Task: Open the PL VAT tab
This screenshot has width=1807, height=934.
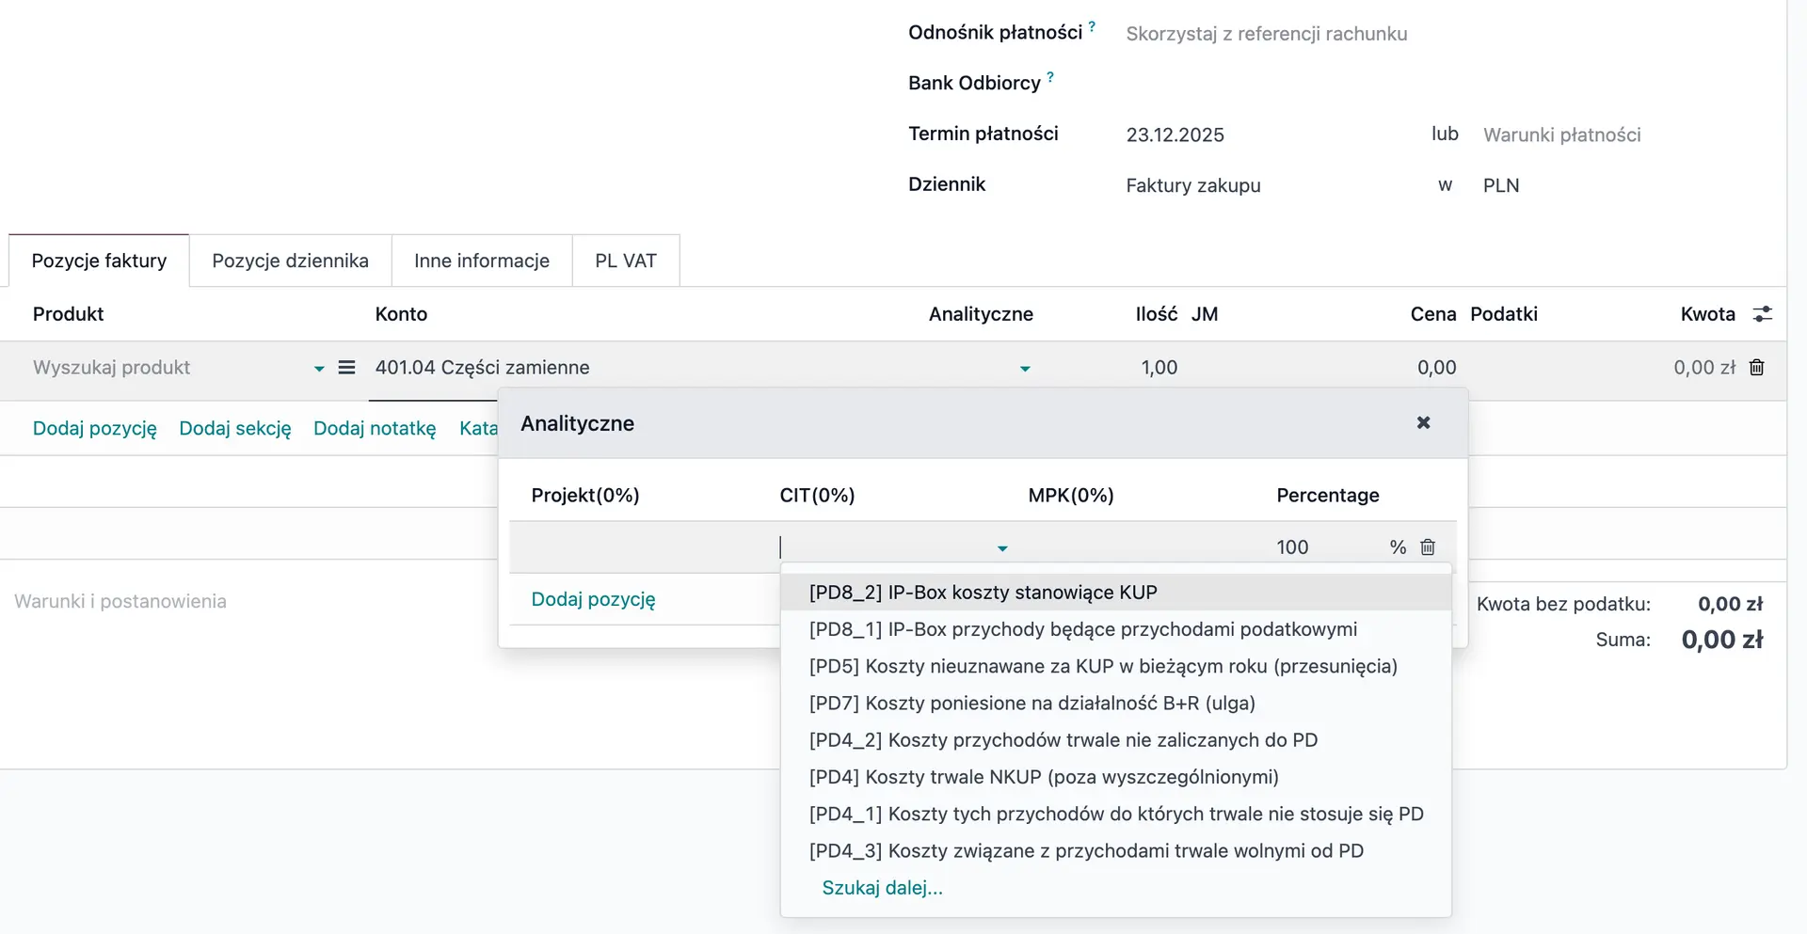Action: coord(625,261)
